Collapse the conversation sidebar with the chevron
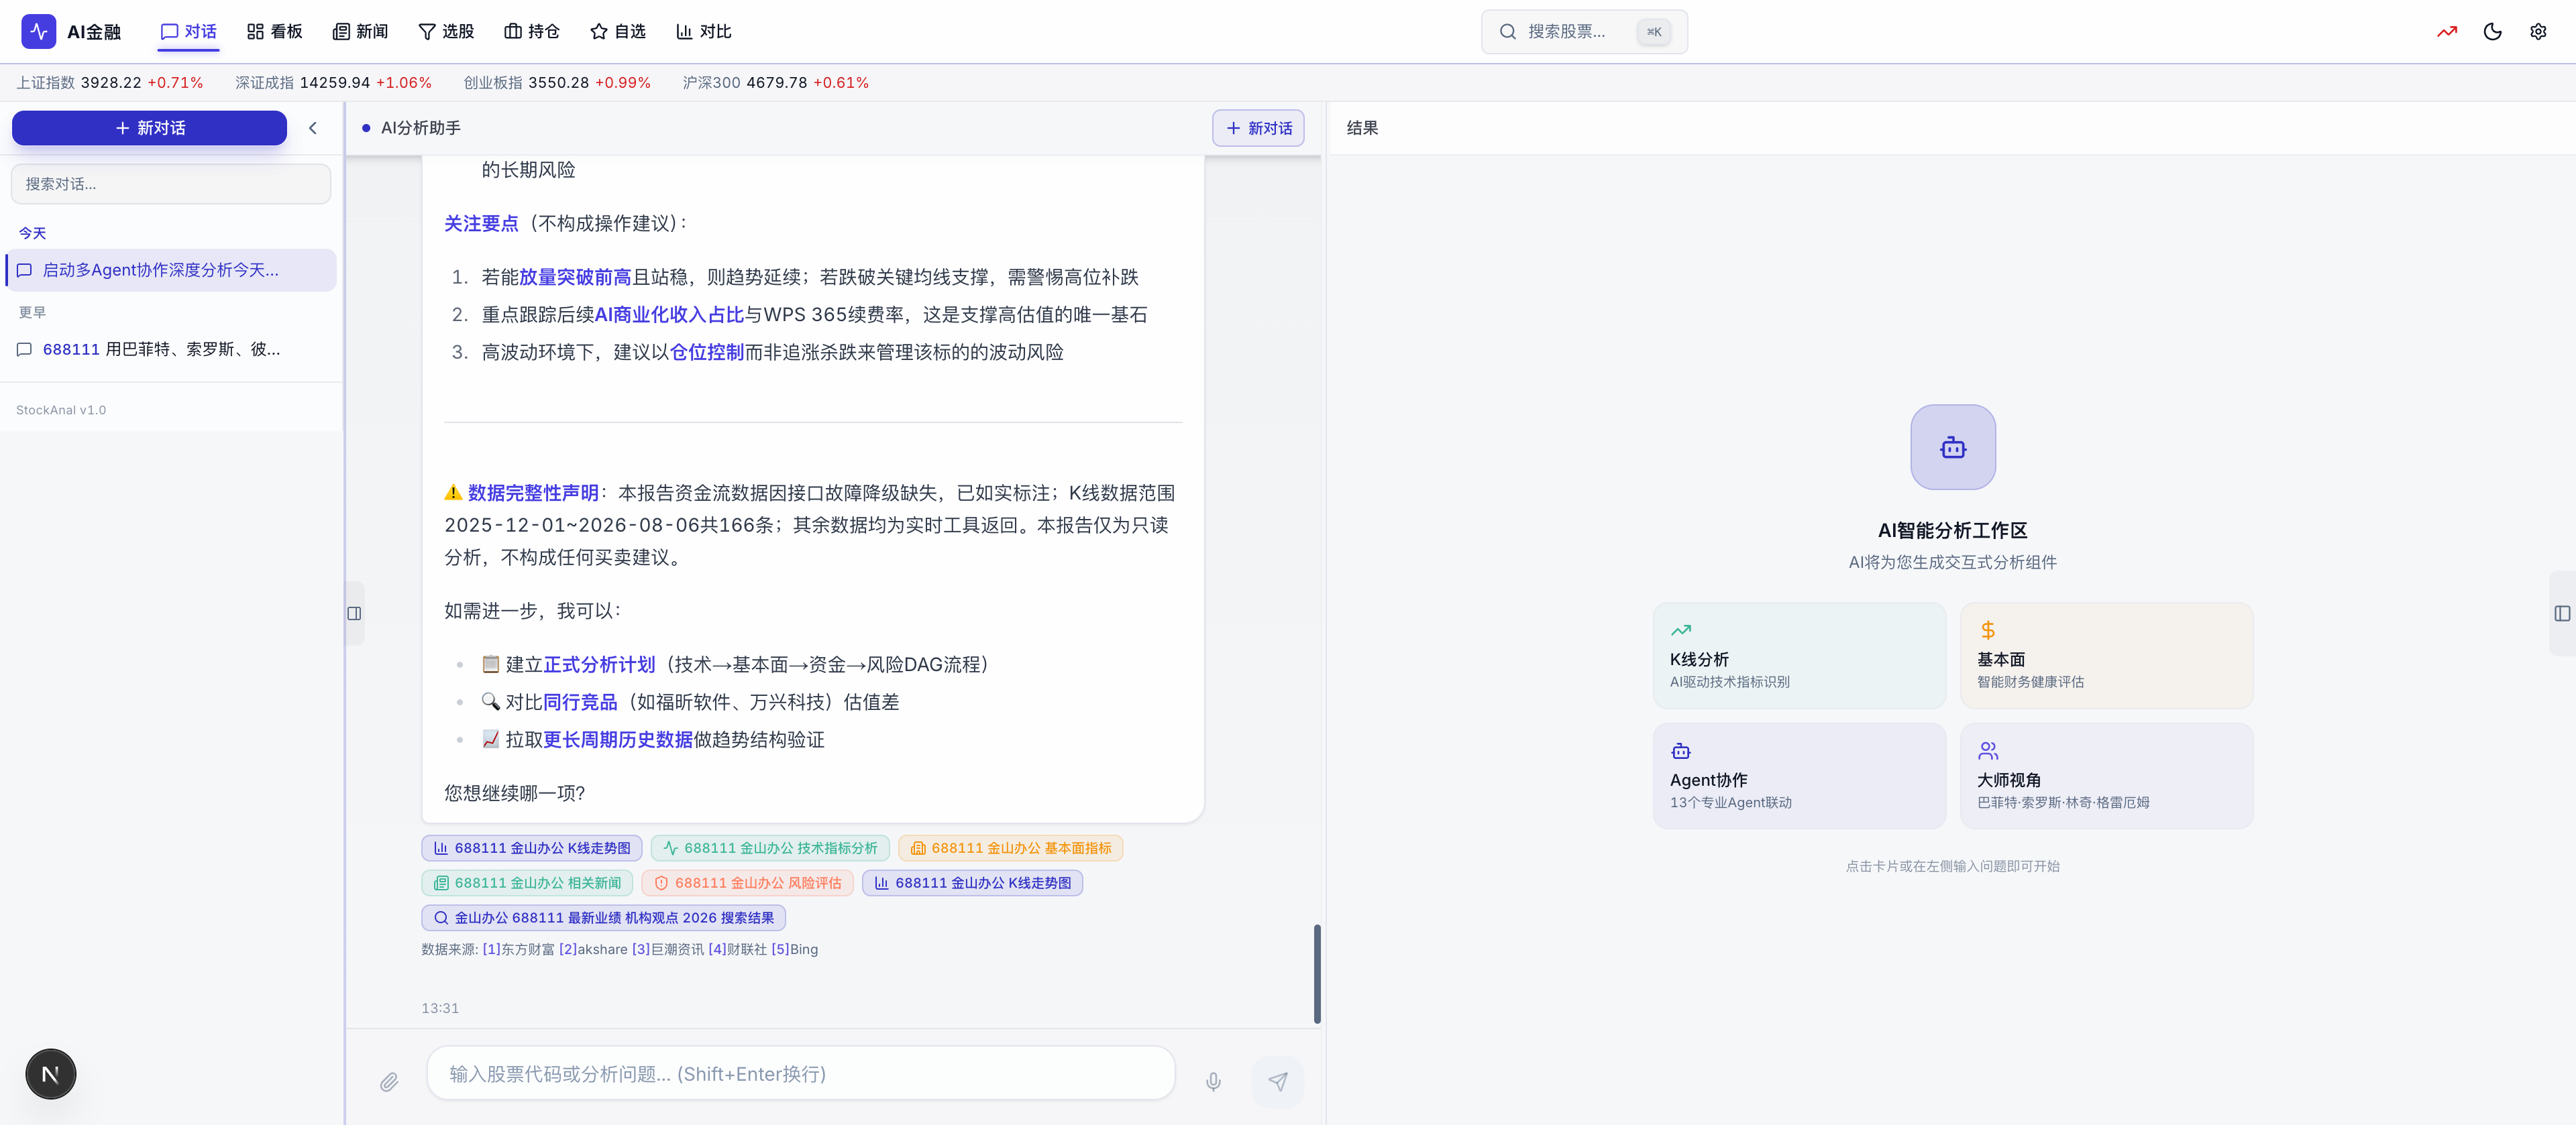Image resolution: width=2576 pixels, height=1125 pixels. tap(313, 128)
